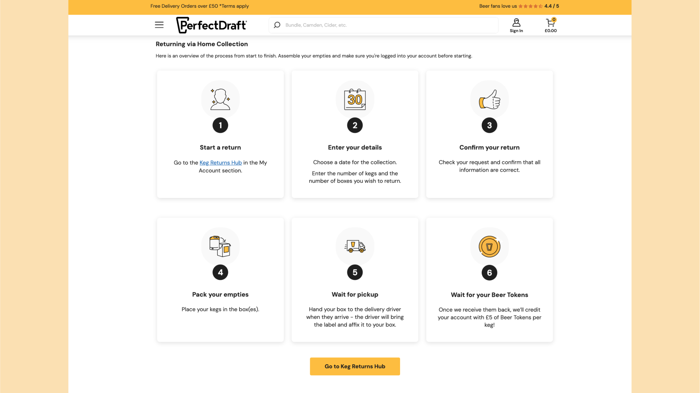Click the Go to Keg Returns Hub button

(x=355, y=366)
